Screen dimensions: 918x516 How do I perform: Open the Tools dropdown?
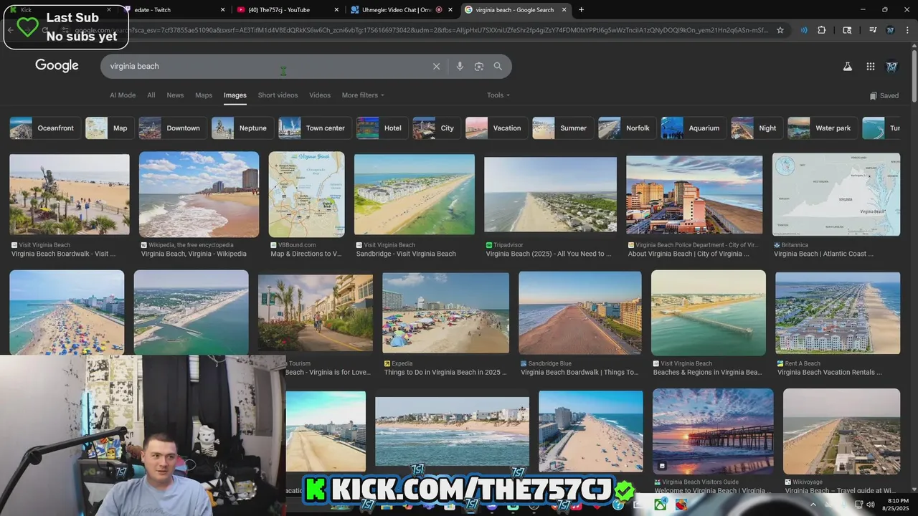click(498, 95)
